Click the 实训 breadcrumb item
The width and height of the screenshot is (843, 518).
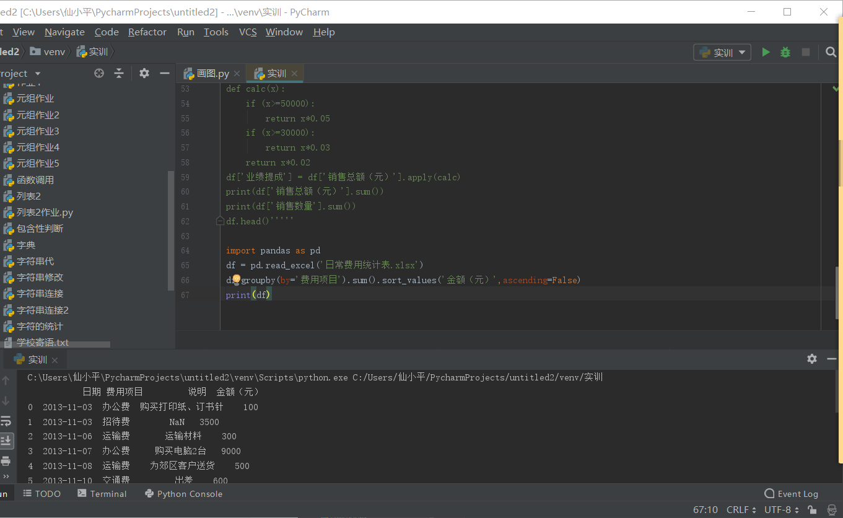click(x=92, y=52)
